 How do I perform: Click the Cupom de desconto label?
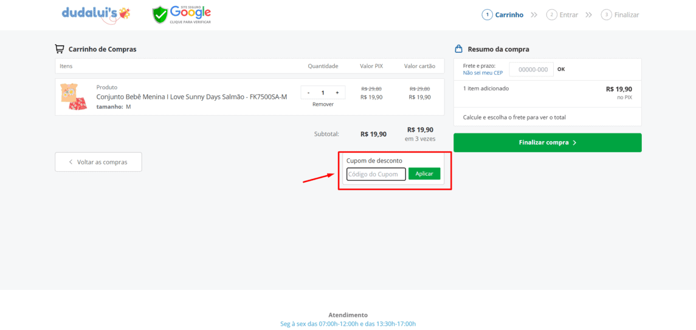374,160
